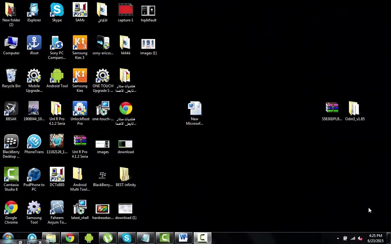Image resolution: width=391 pixels, height=244 pixels.
Task: Open the network signal tray icon
Action: (353, 238)
